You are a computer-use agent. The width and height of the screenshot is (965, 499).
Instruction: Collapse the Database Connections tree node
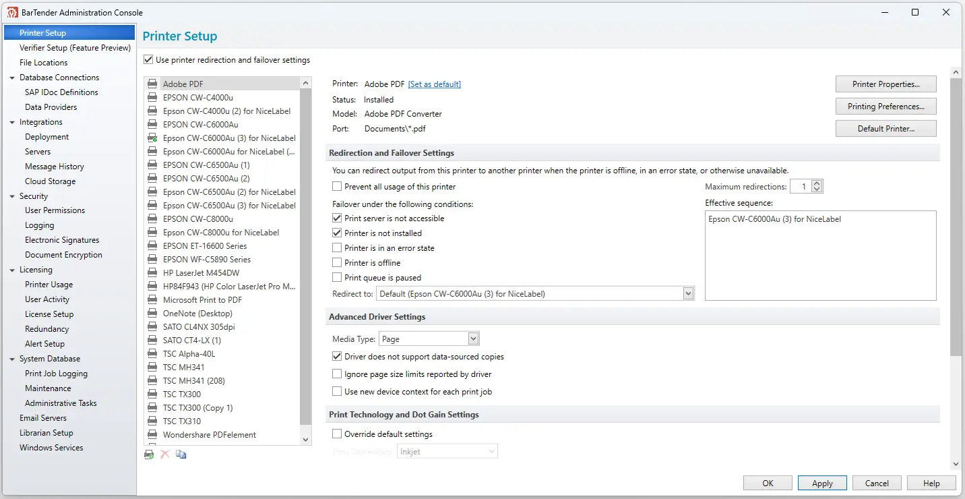tap(12, 78)
